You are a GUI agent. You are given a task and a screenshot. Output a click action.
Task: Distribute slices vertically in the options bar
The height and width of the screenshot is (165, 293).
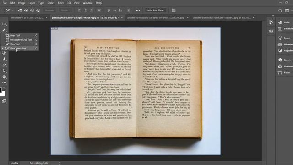click(99, 10)
